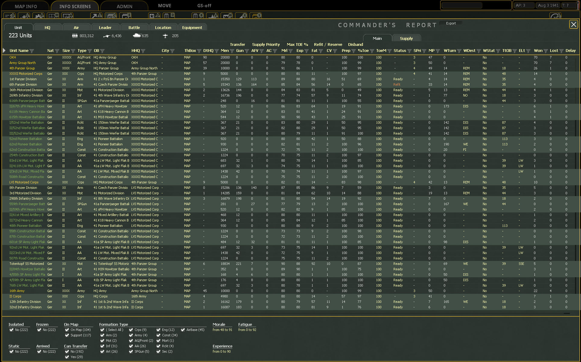Uncheck the Inf (31) formation type checkbox

click(x=103, y=346)
